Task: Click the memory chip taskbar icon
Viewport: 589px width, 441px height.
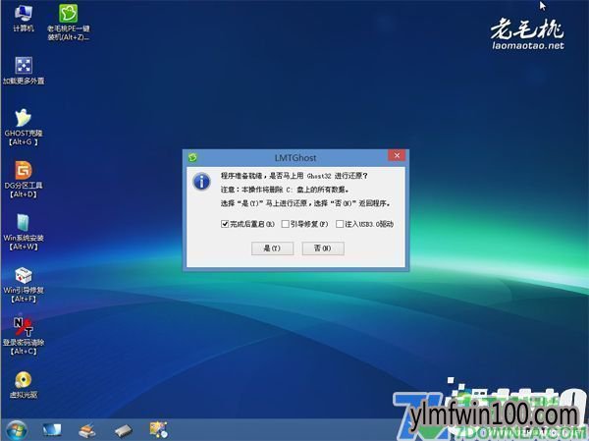Action: 124,431
